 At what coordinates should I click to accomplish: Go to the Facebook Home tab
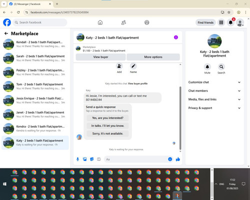(x=100, y=22)
